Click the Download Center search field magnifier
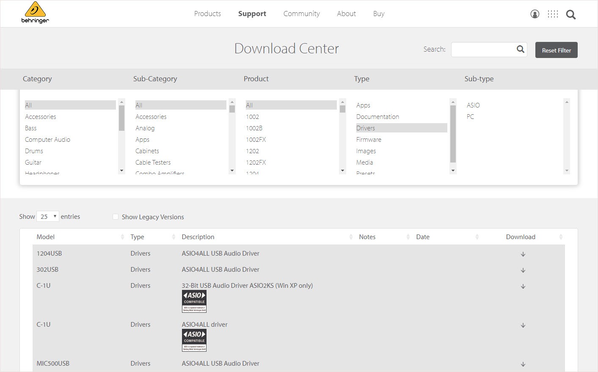This screenshot has width=598, height=372. click(521, 50)
